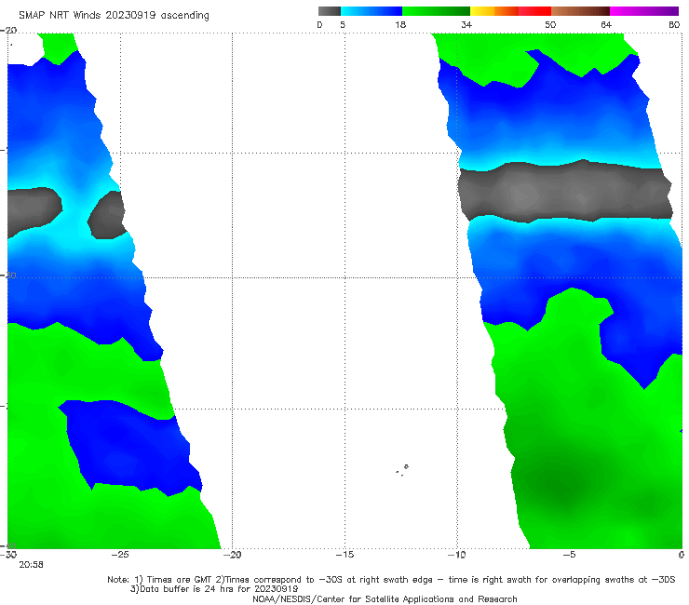The width and height of the screenshot is (689, 605).
Task: Click the wide gray low-wind band in right swath
Action: tap(564, 191)
